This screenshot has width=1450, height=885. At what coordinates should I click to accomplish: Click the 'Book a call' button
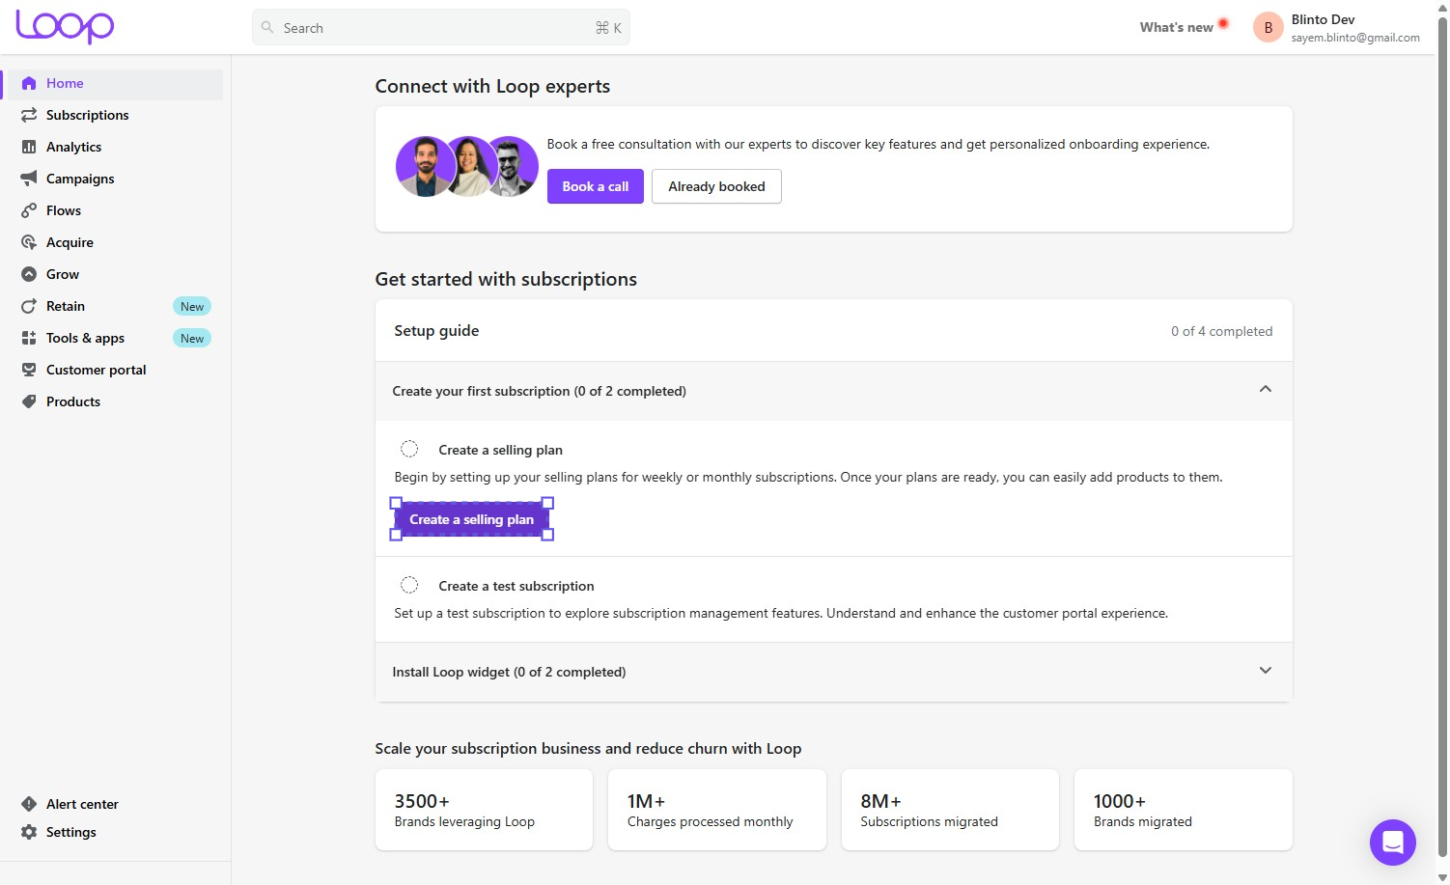596,186
